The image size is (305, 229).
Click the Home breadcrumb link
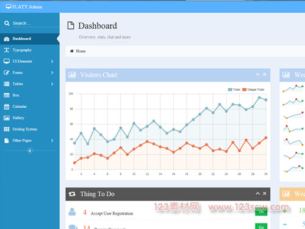point(81,51)
